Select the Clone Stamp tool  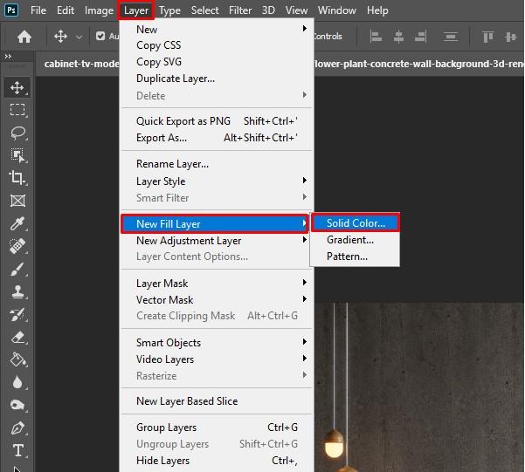coord(17,291)
